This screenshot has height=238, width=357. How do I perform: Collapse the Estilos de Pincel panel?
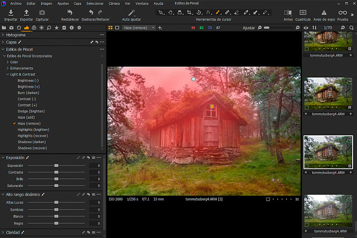coord(3,49)
